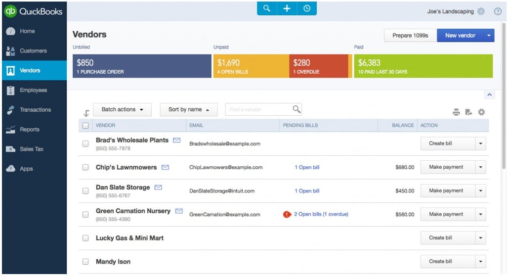Viewport: 509px width, 278px height.
Task: Check the Dan Slate Storage checkbox
Action: (85, 191)
